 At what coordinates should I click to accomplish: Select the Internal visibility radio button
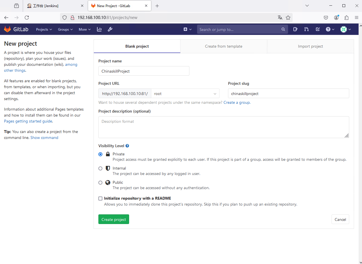100,168
